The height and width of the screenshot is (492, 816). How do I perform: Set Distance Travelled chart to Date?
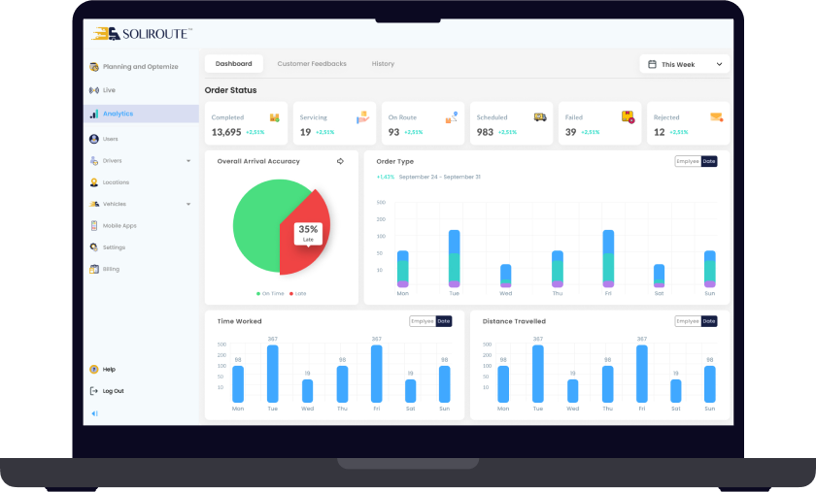click(709, 321)
